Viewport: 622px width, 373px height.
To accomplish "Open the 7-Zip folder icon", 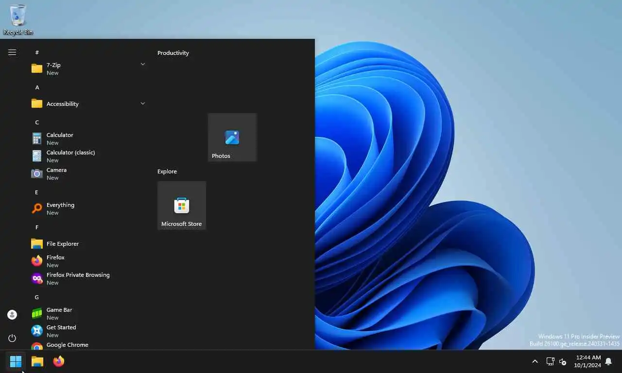I will point(37,68).
